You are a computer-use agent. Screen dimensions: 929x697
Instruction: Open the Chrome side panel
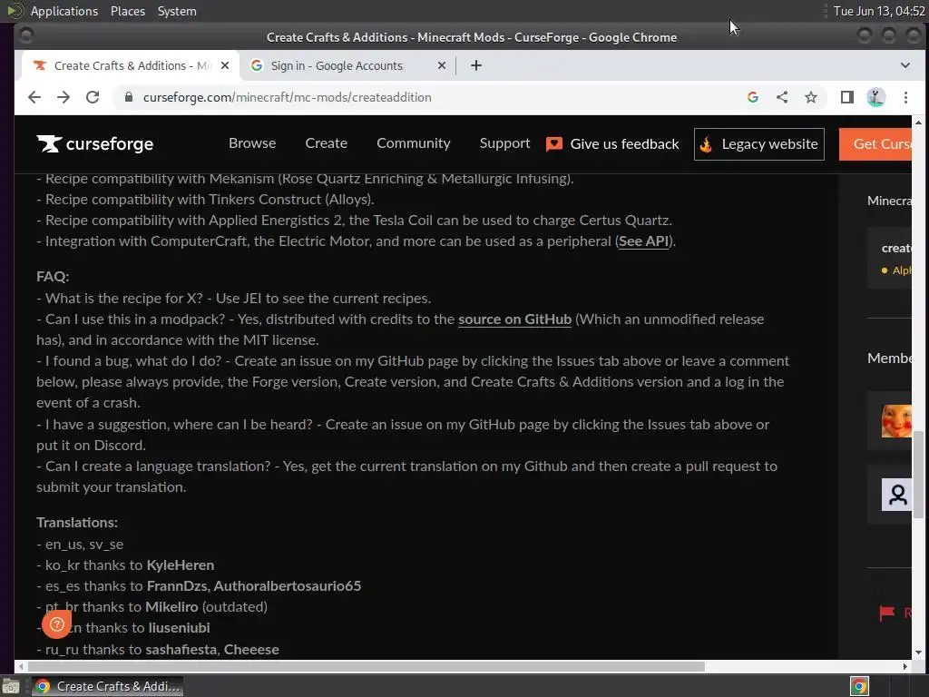(x=847, y=97)
